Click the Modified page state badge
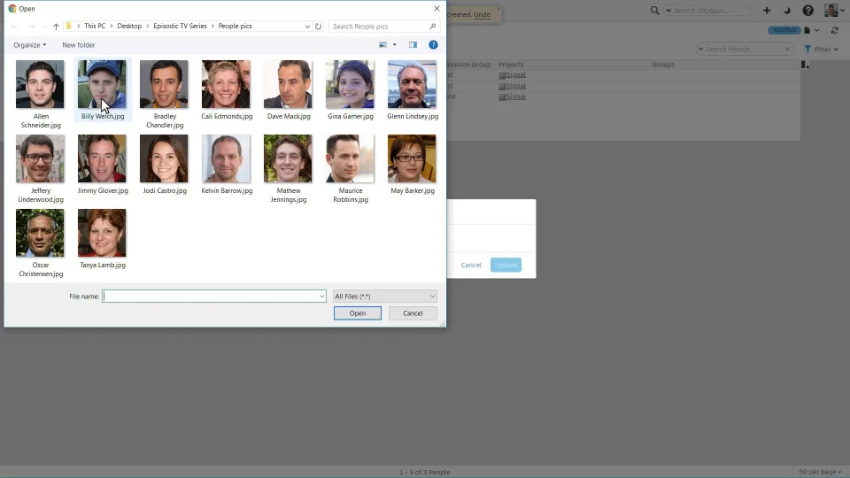The width and height of the screenshot is (850, 478). coord(784,30)
